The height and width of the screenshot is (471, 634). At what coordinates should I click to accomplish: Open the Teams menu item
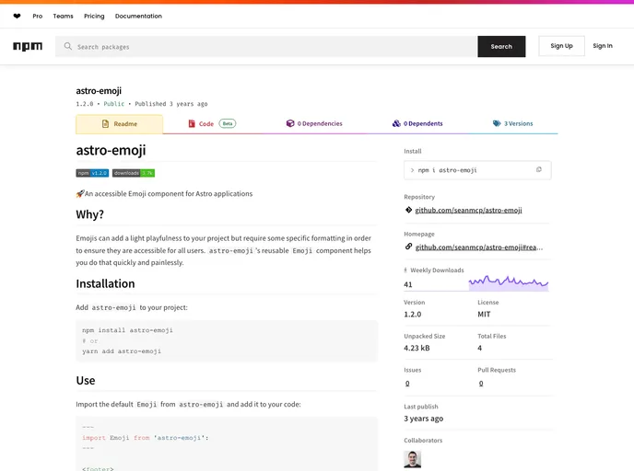point(63,17)
